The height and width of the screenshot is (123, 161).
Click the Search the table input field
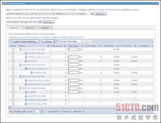pyautogui.click(x=71, y=41)
